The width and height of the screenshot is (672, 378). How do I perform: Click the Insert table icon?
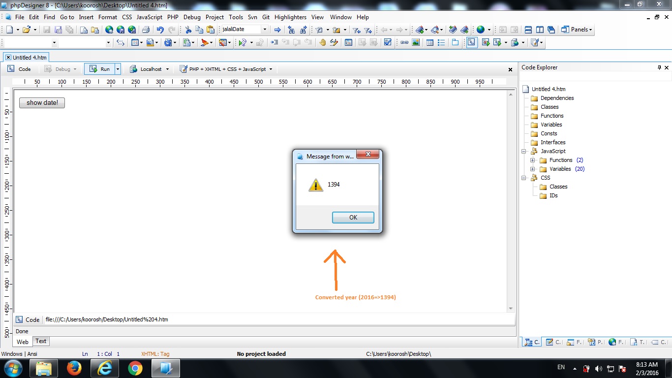pos(429,43)
